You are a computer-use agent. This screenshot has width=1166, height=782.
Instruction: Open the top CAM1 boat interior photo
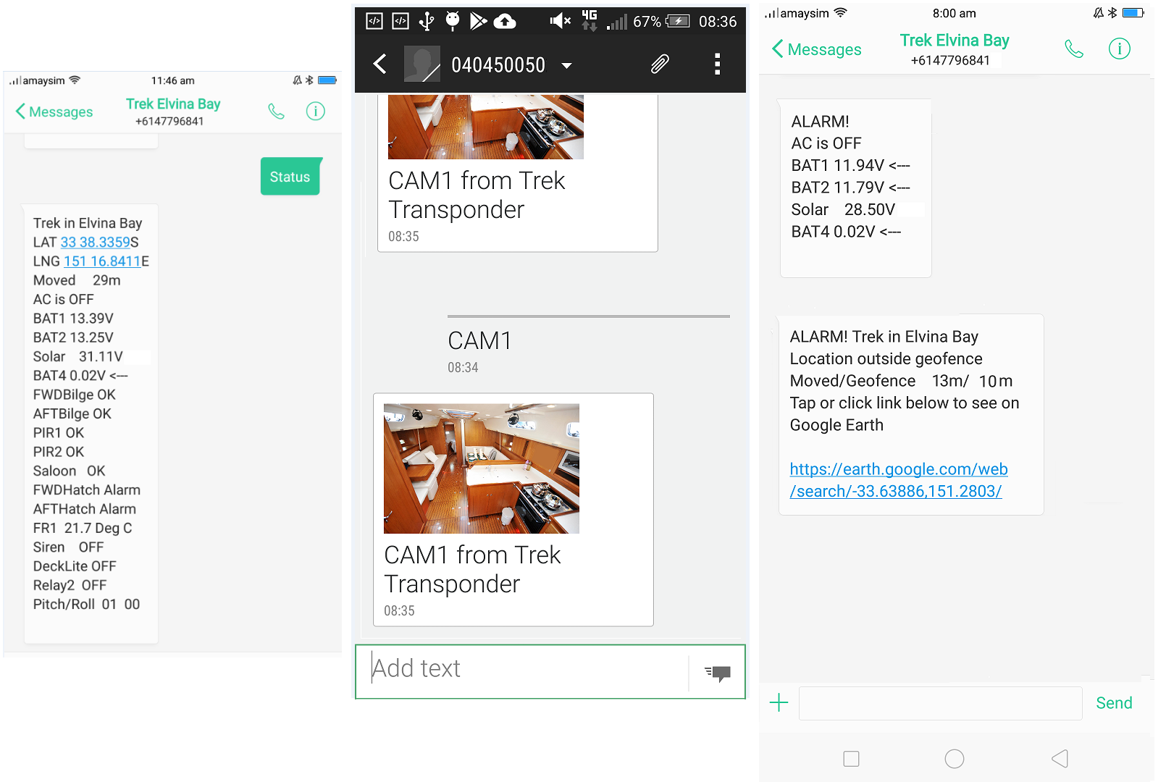click(x=486, y=127)
